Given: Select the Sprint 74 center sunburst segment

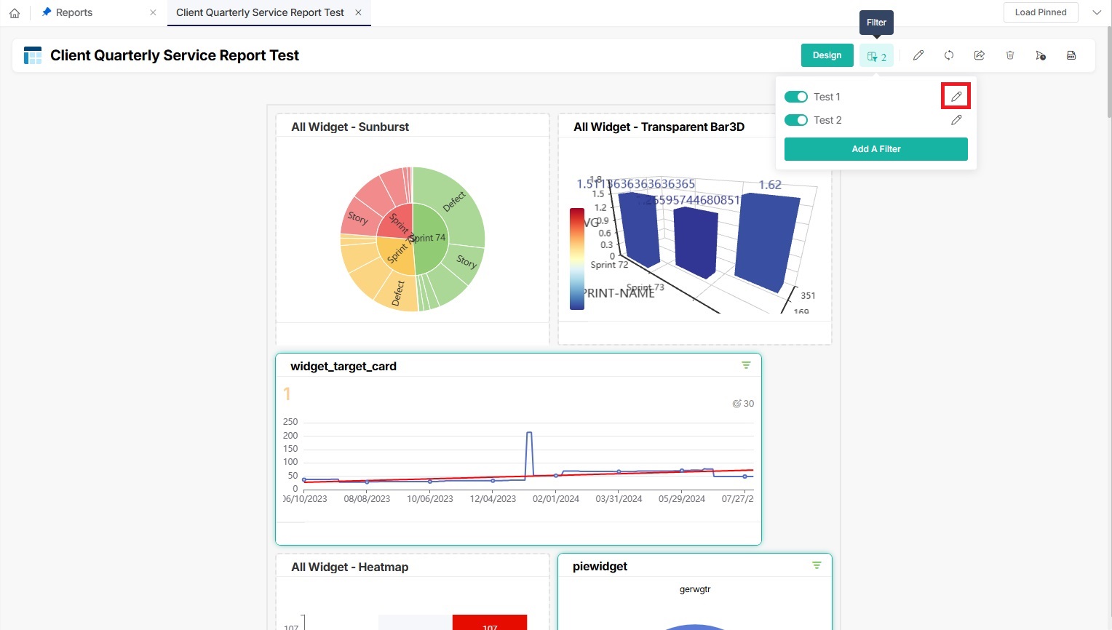Looking at the screenshot, I should [431, 239].
